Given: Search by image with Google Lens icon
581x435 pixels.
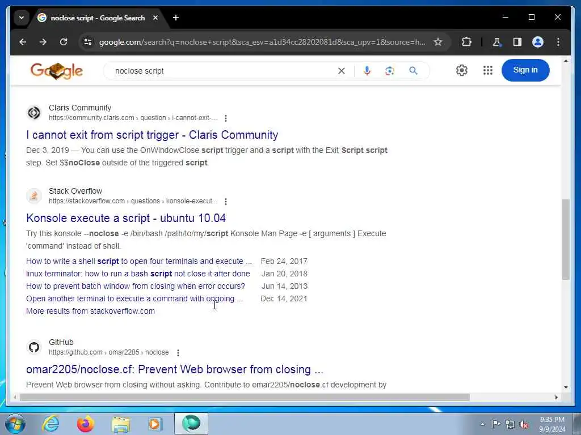Looking at the screenshot, I should [389, 71].
